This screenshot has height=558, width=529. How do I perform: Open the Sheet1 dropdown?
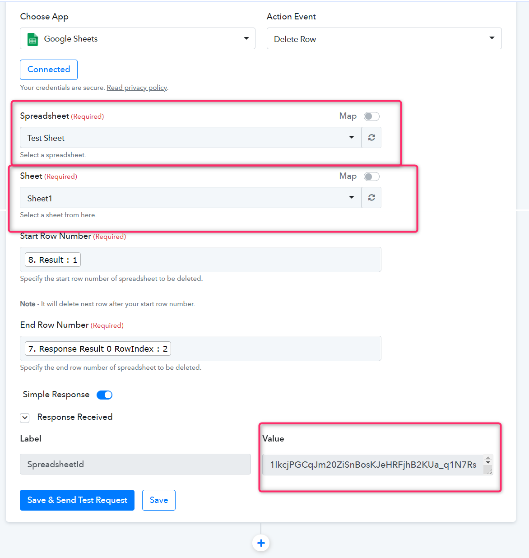(190, 198)
